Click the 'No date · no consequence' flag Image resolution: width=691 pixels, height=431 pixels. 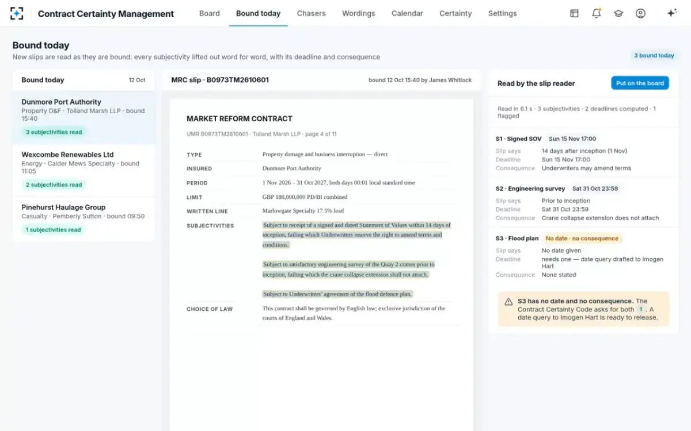[582, 238]
